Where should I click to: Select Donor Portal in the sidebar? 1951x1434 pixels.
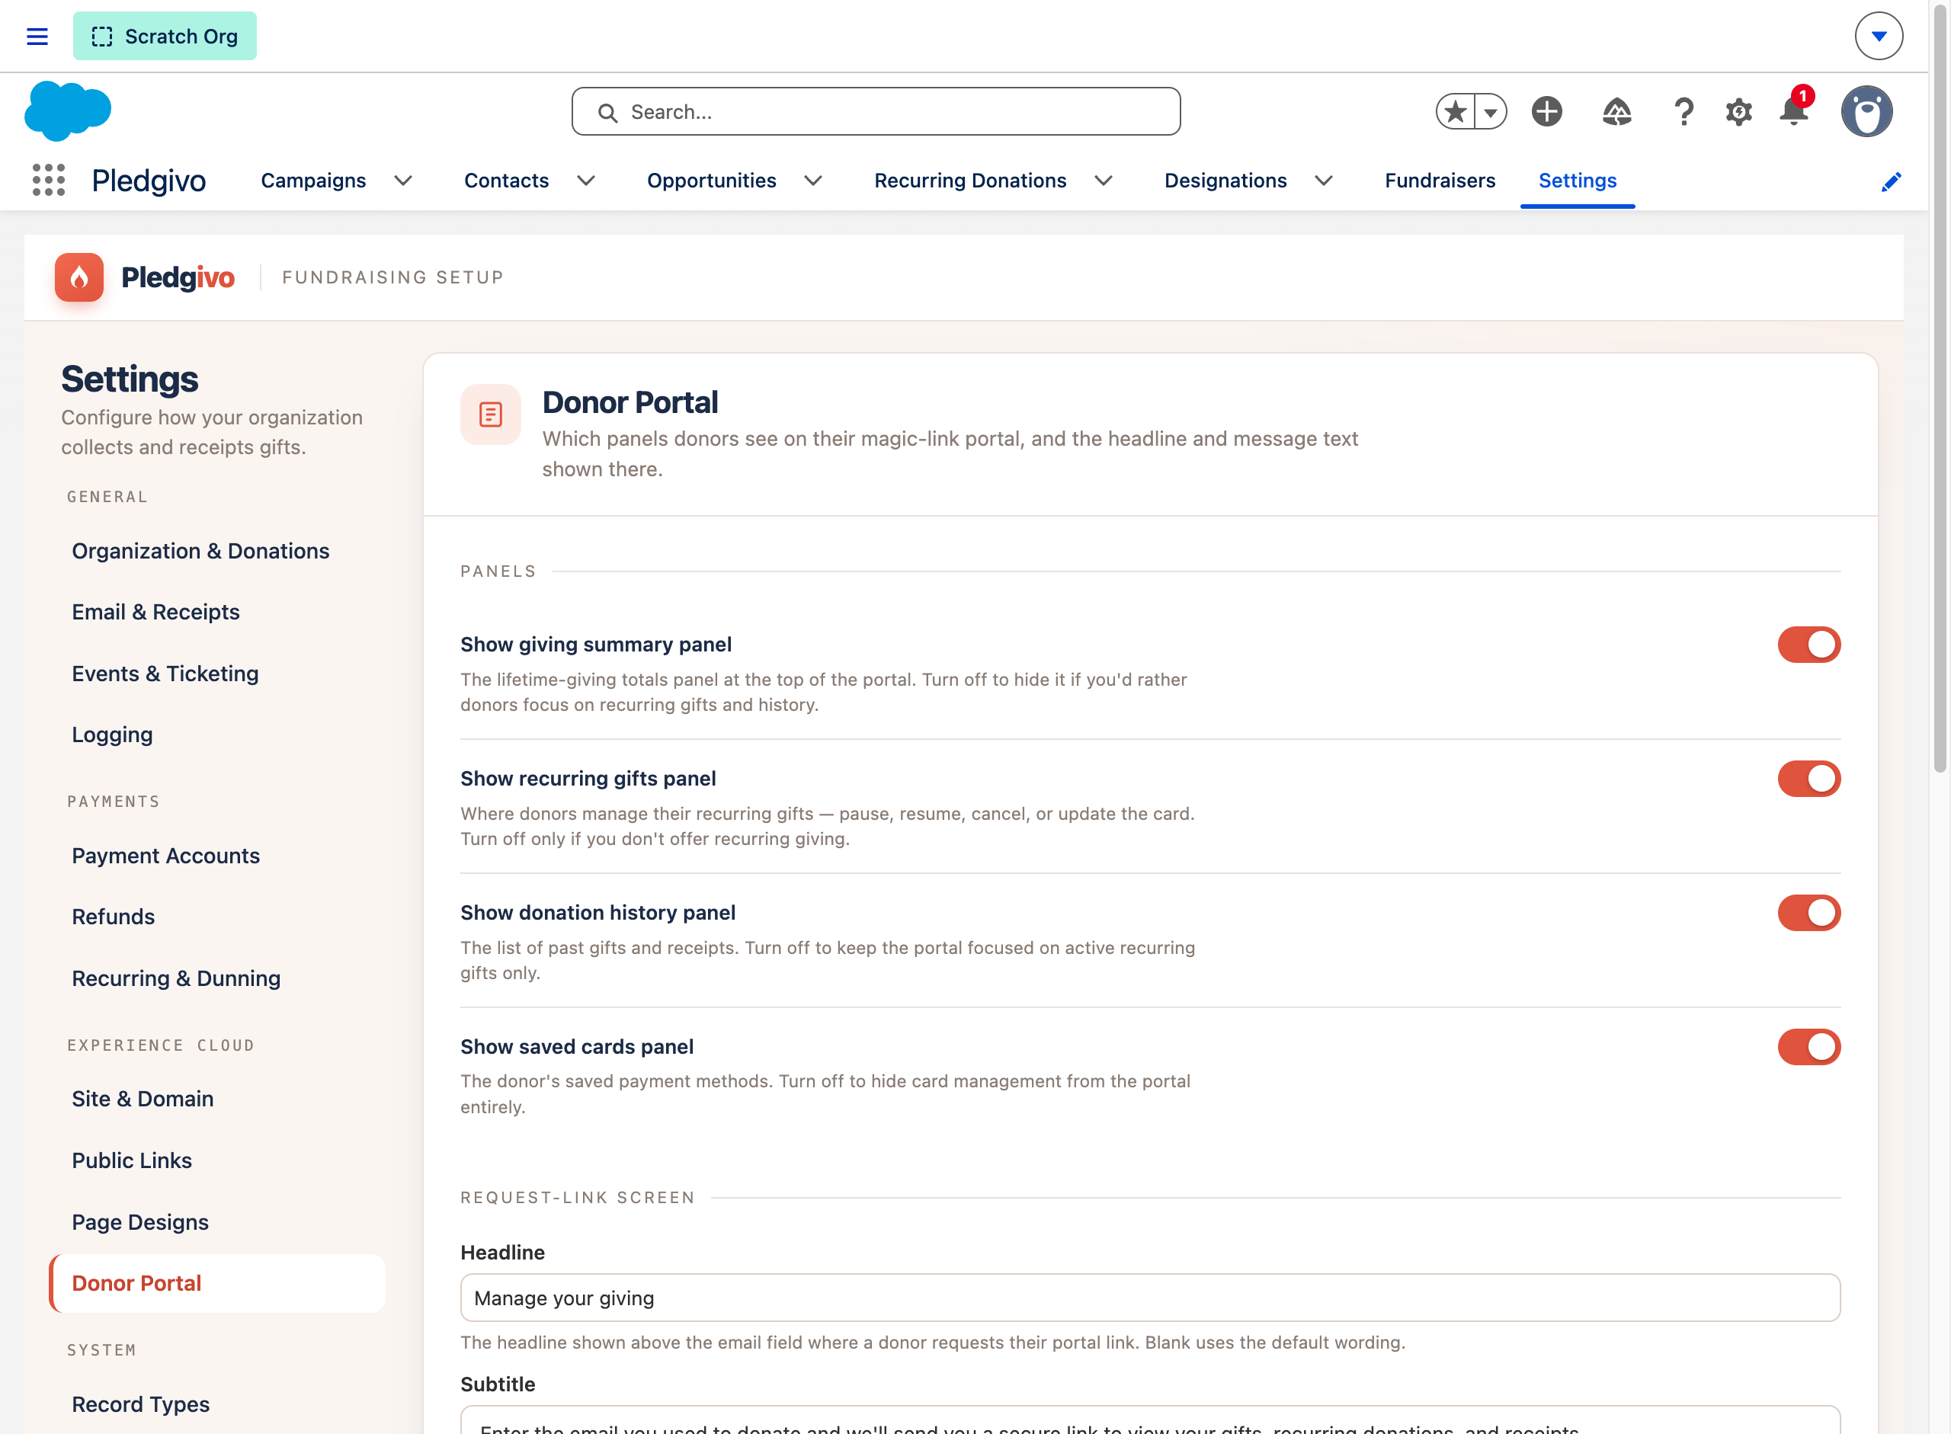217,1283
